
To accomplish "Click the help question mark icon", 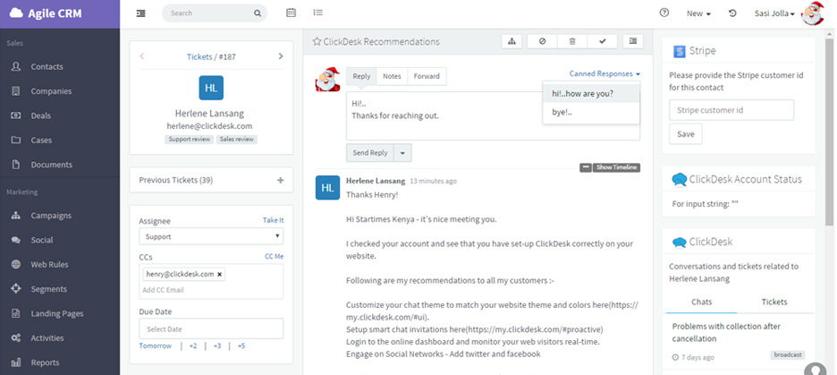I will click(664, 13).
